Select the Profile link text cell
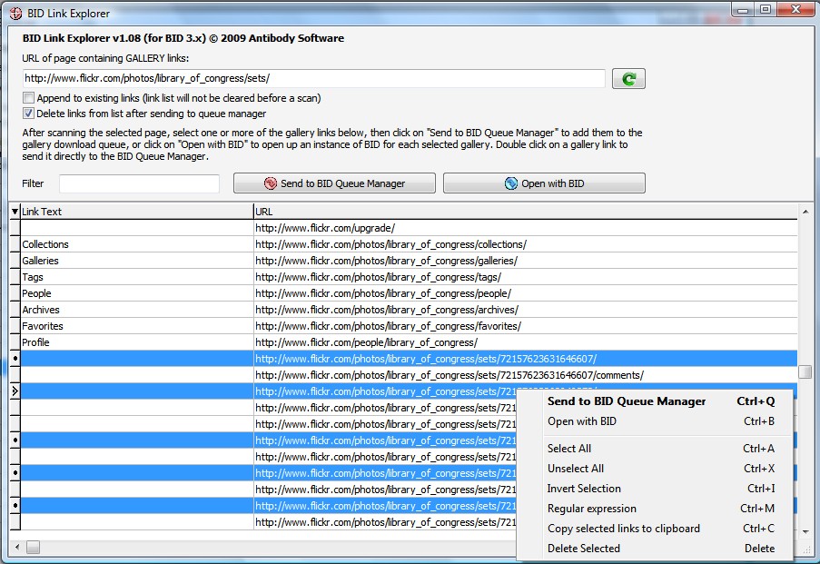 [x=137, y=342]
